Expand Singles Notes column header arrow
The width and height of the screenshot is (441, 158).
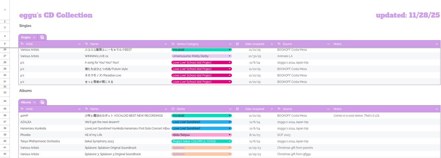pyautogui.click(x=437, y=44)
